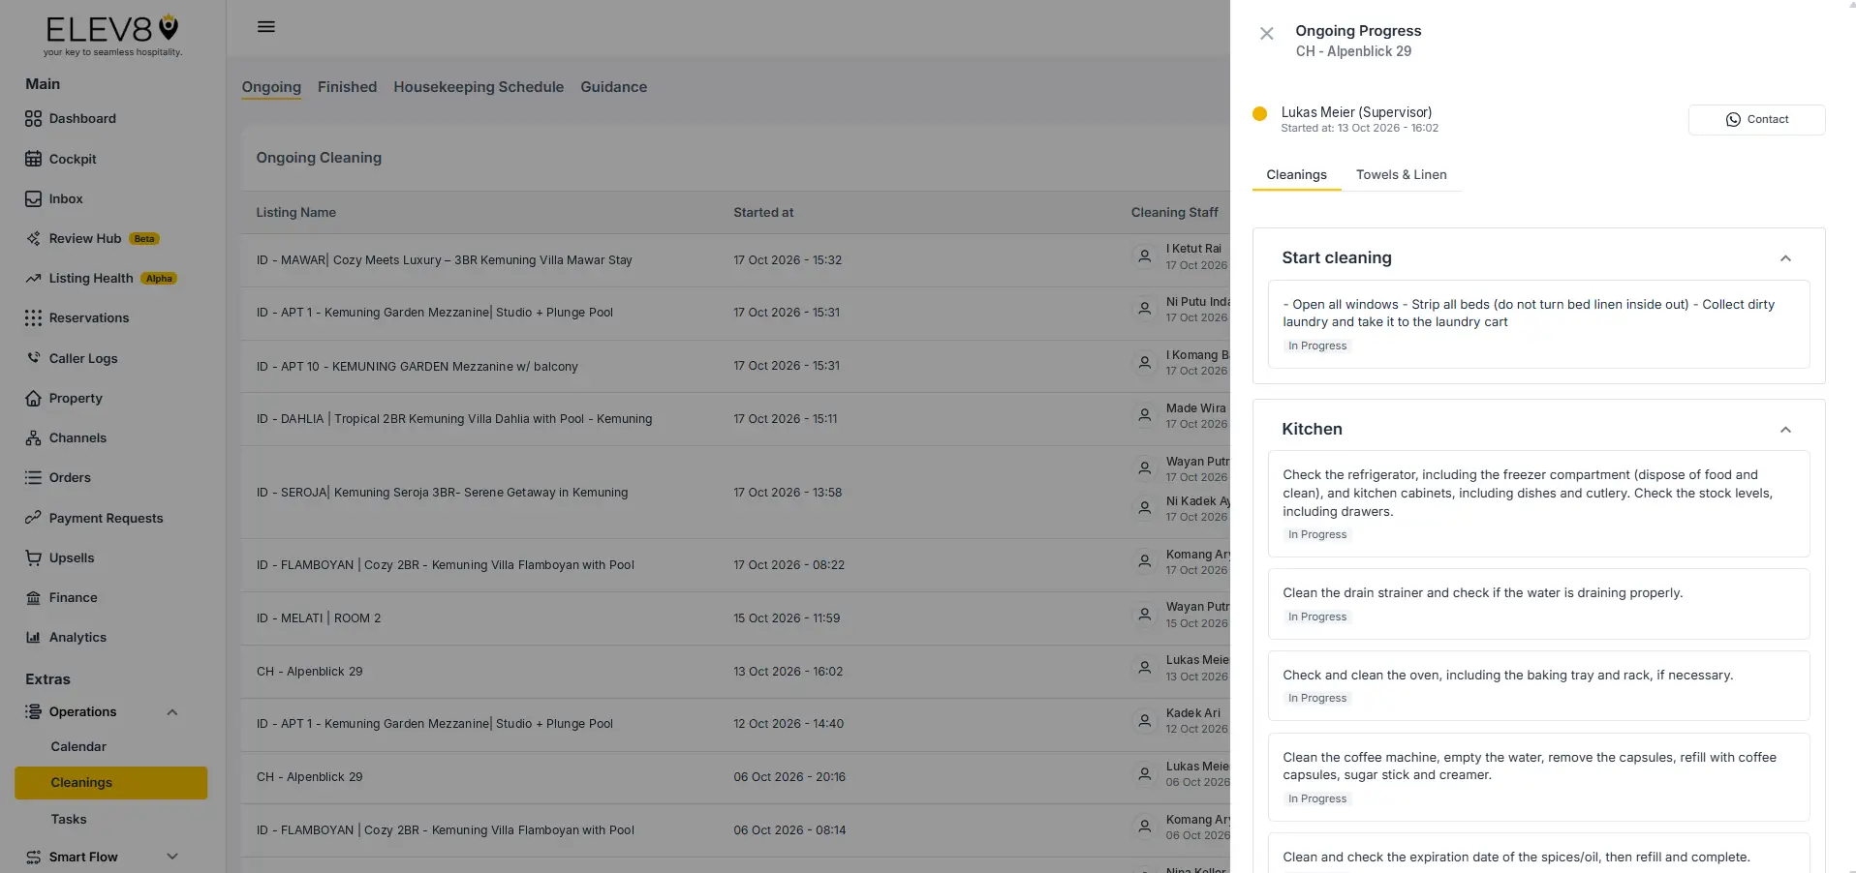
Task: Open the Inbox sidebar icon
Action: click(x=33, y=198)
